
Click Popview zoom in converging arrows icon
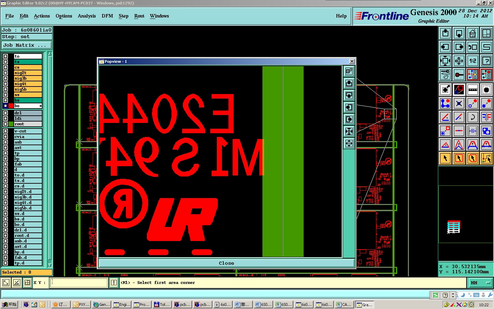pyautogui.click(x=349, y=131)
